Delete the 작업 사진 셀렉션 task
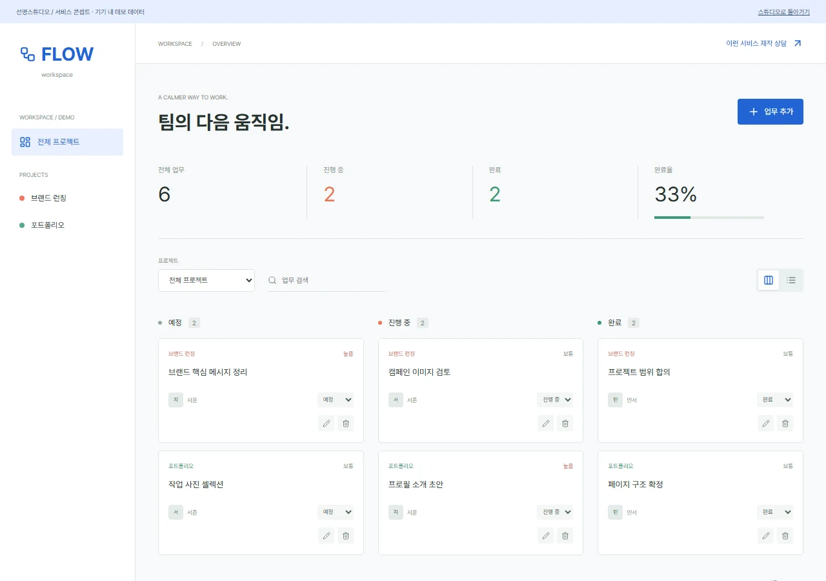The height and width of the screenshot is (581, 826). [346, 536]
